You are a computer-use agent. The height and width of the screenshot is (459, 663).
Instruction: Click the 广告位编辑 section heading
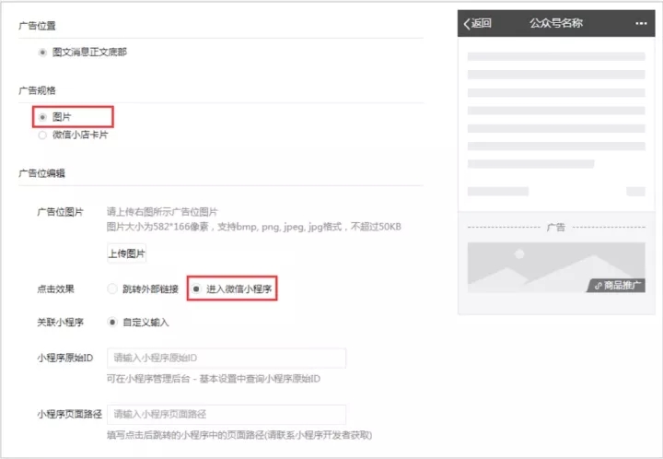(41, 172)
